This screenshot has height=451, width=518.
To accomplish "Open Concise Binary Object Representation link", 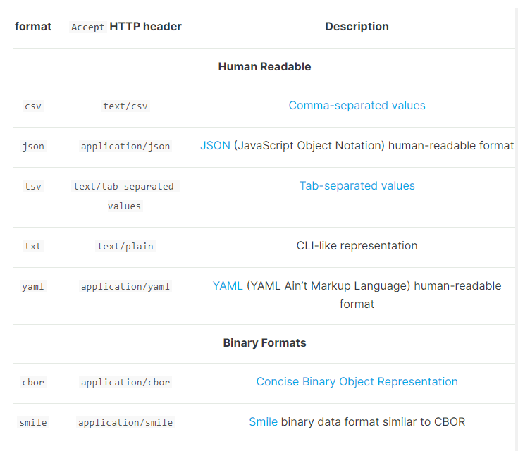I will (x=357, y=382).
